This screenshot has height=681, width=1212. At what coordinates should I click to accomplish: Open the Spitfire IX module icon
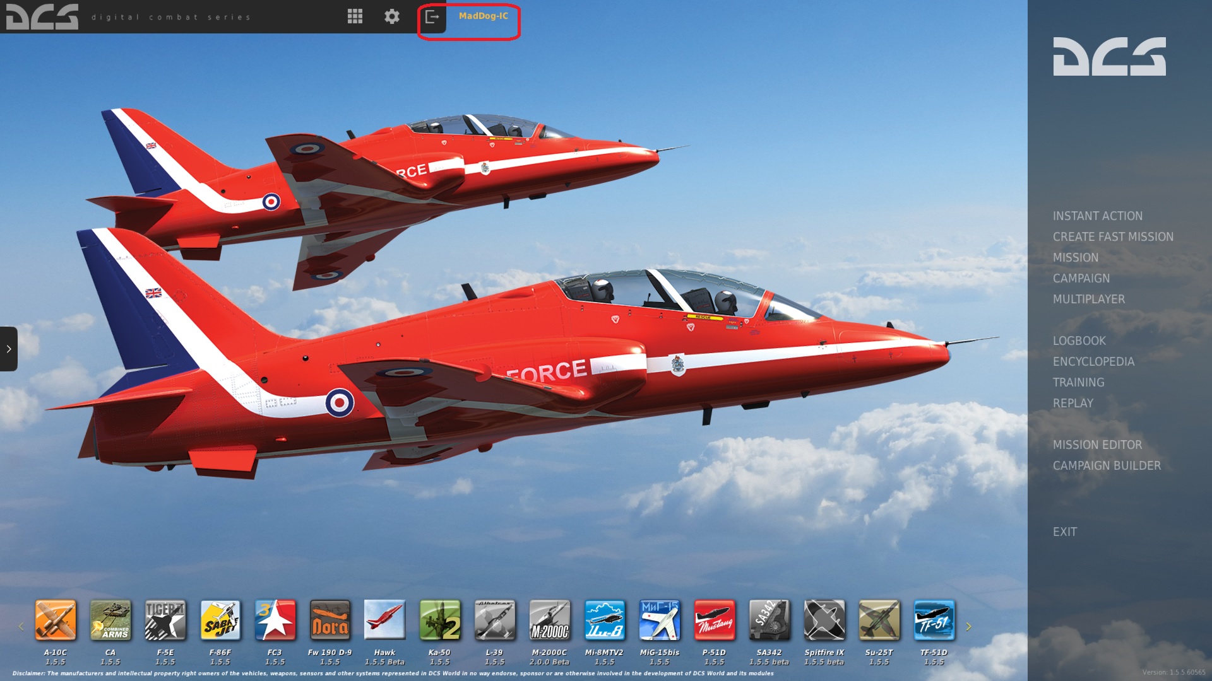tap(824, 620)
